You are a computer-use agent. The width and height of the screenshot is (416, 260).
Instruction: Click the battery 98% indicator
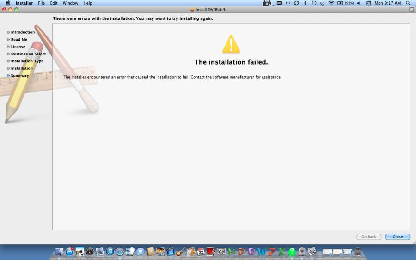coord(345,3)
